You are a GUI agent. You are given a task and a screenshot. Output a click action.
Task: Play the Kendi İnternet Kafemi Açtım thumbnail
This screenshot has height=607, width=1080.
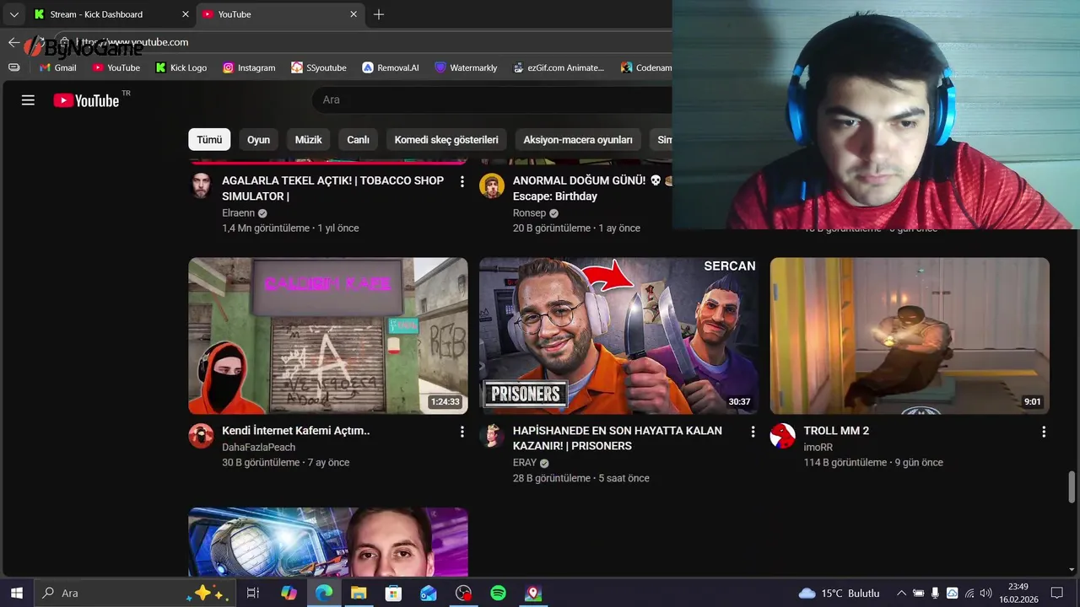(x=328, y=336)
